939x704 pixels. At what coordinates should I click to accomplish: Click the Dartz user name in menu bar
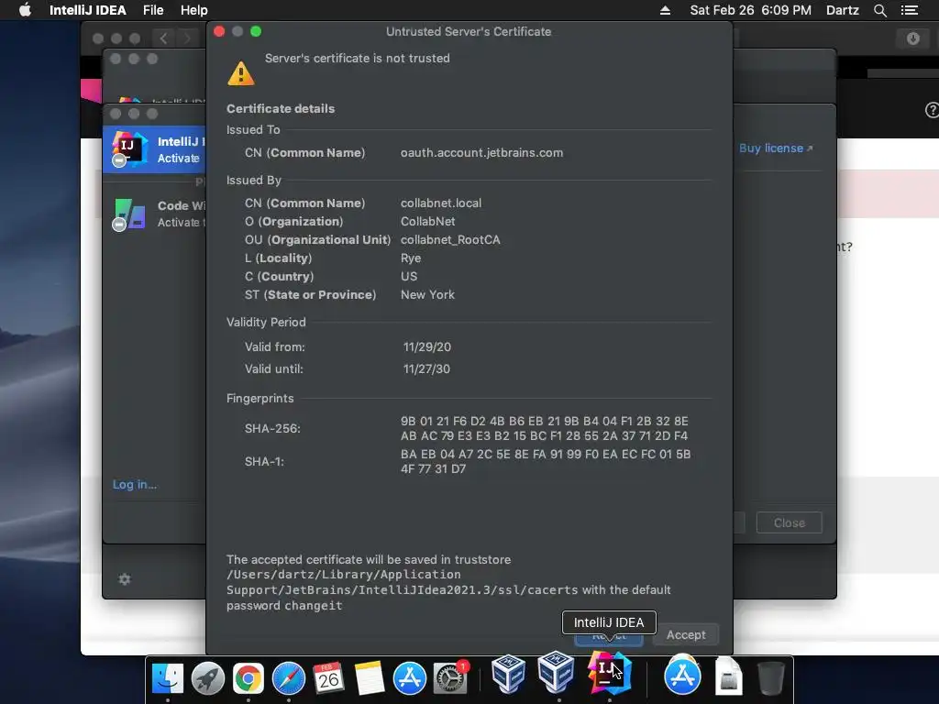coord(842,10)
